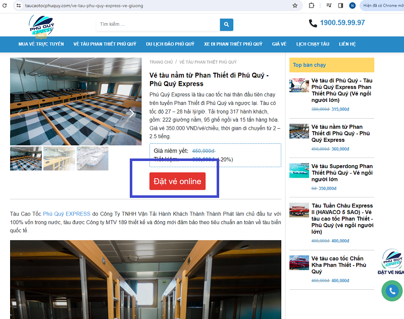The image size is (404, 319).
Task: Tap the green floating phone call button
Action: point(392,291)
